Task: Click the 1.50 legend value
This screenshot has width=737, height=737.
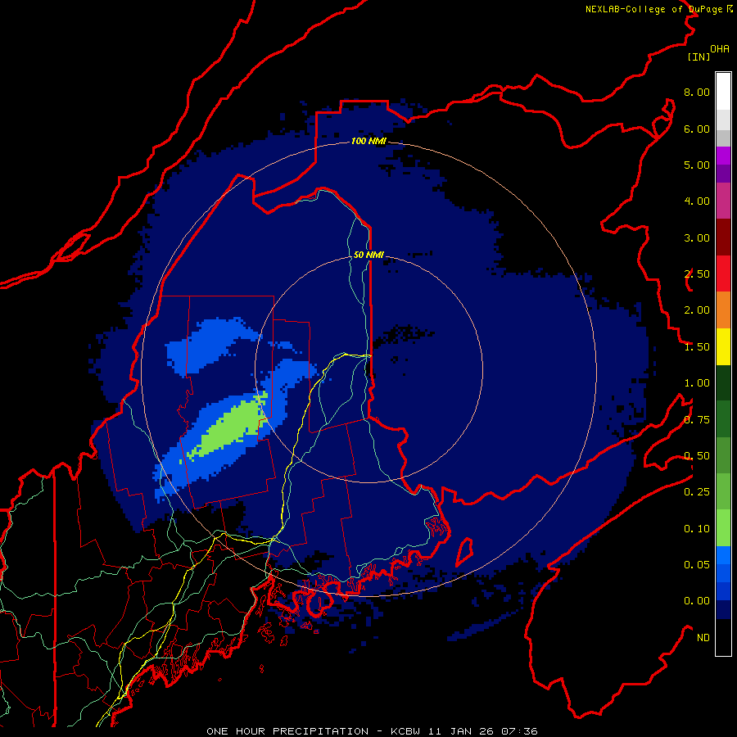Action: pos(697,347)
